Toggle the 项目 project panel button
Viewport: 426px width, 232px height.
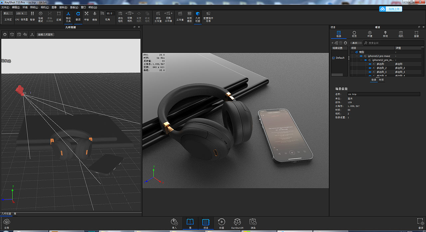206,223
